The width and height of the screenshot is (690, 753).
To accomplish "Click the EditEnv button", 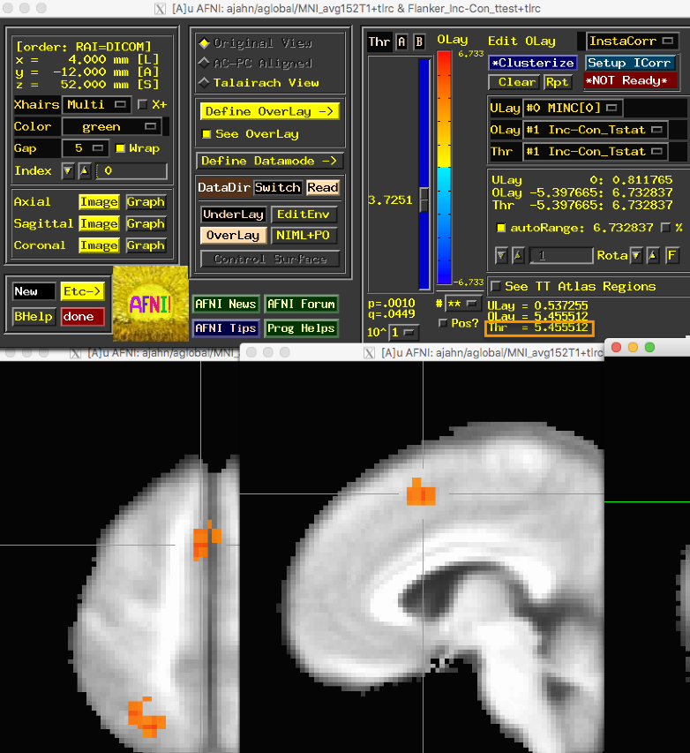I will point(304,215).
